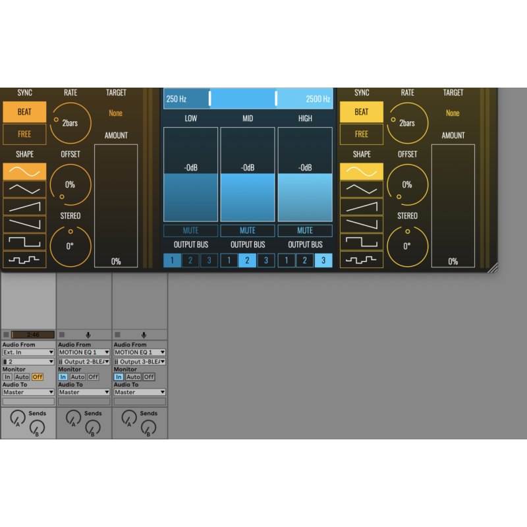The image size is (527, 527).
Task: Select ramp-down saw shape in left LFO
Action: pos(24,224)
